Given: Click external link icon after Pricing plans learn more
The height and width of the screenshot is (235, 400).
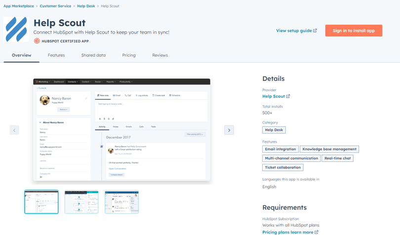Looking at the screenshot, I should pos(317,232).
